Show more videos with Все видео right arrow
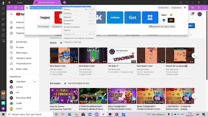 click(x=194, y=96)
